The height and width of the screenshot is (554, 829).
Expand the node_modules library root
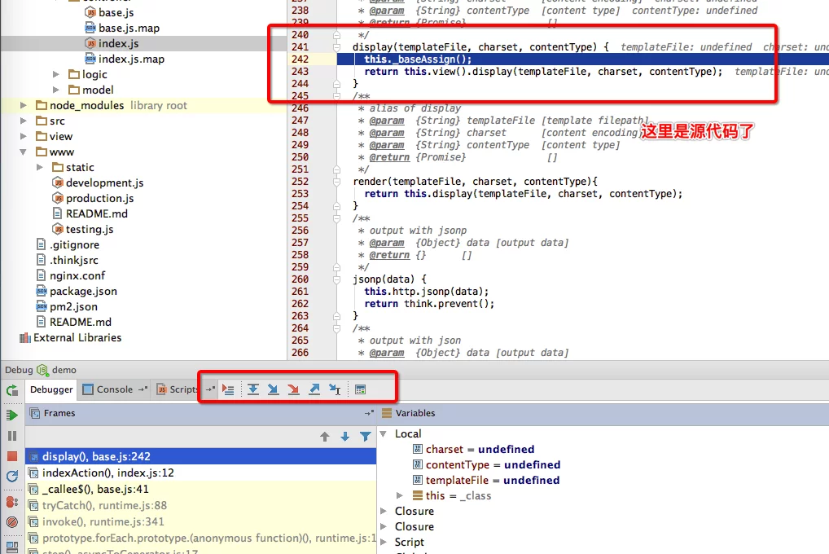(24, 105)
